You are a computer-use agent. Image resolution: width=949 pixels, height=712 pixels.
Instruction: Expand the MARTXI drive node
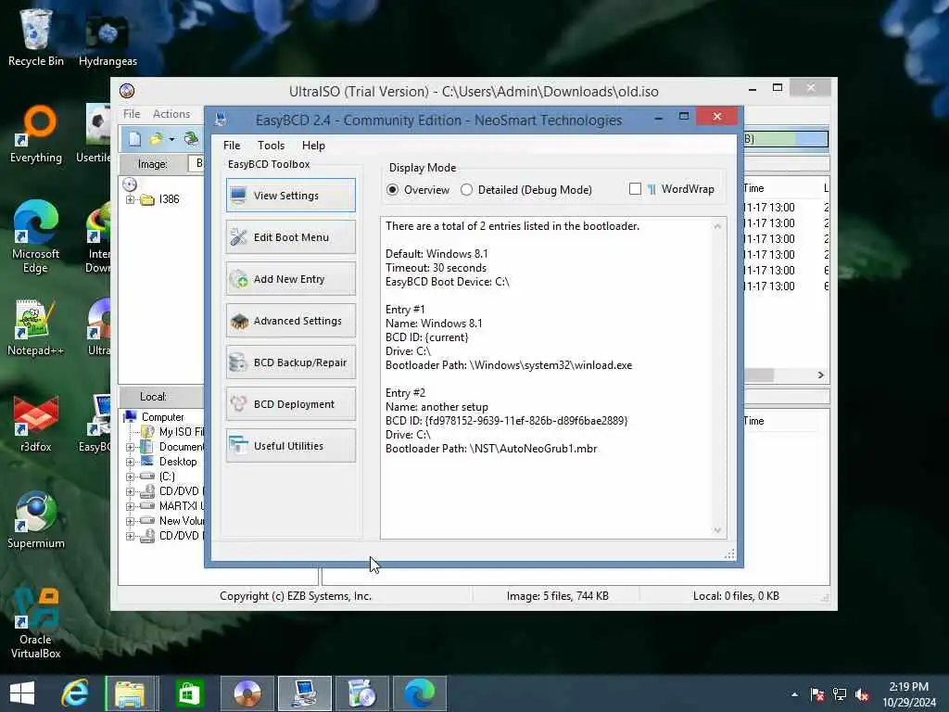[130, 506]
